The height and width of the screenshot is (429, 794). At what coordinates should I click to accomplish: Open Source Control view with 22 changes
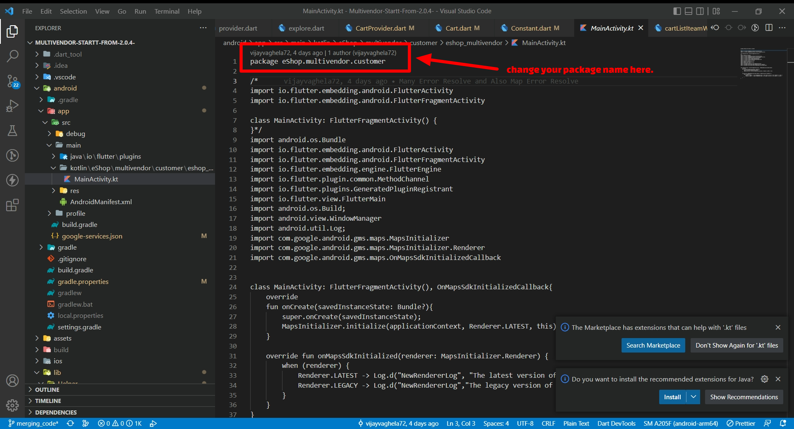tap(12, 81)
